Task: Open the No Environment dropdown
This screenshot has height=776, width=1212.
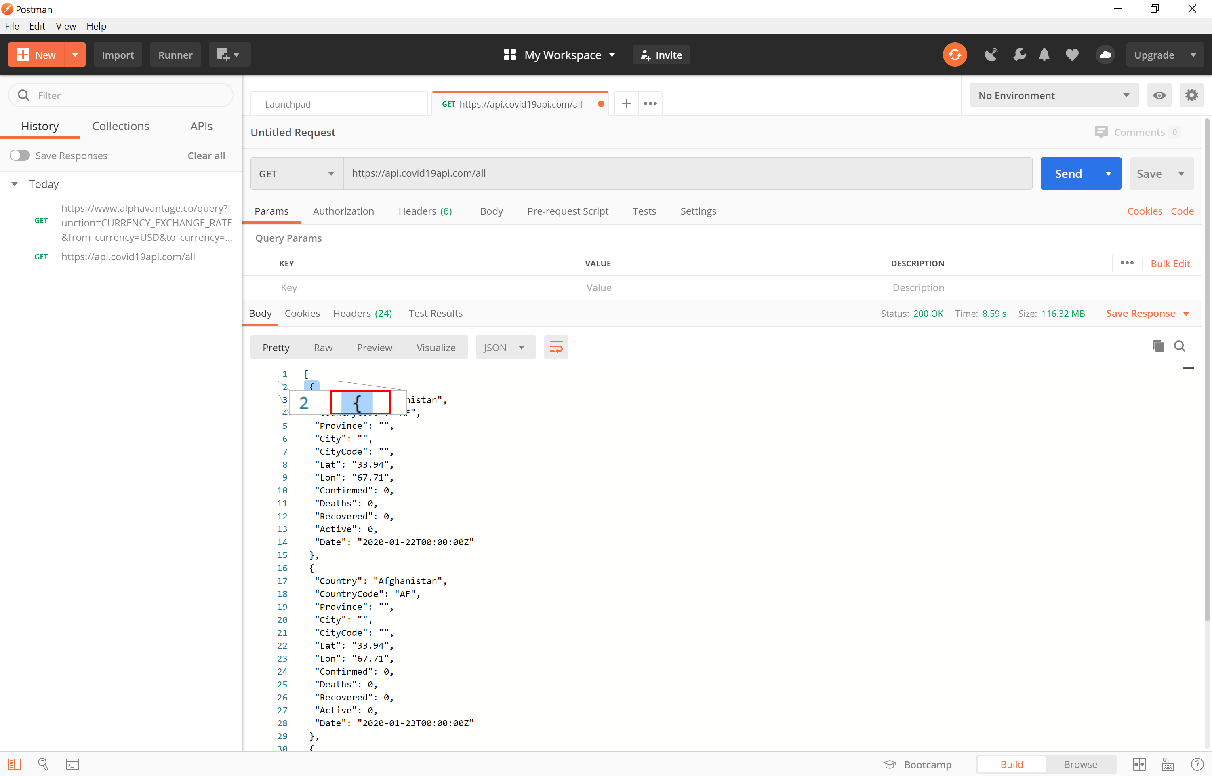Action: (1053, 95)
